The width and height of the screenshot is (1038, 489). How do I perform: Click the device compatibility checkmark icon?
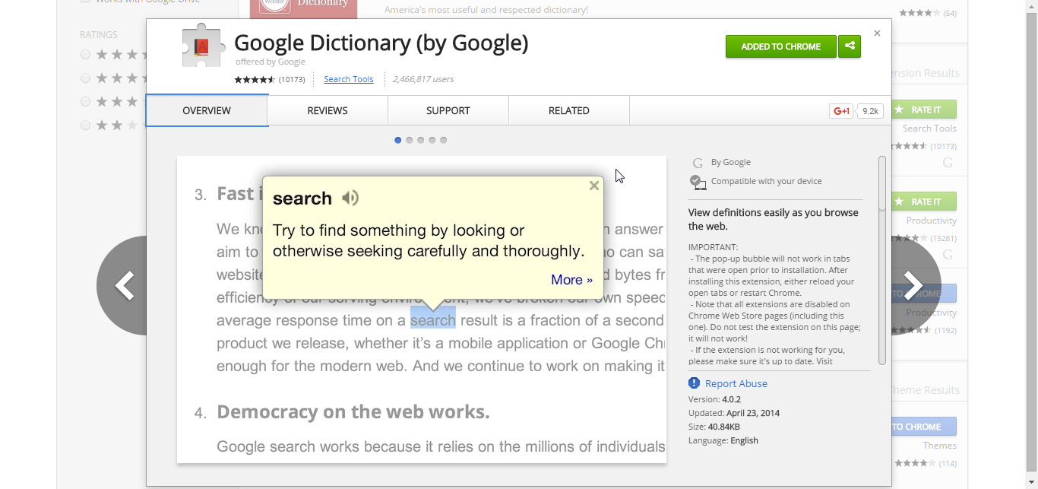pyautogui.click(x=698, y=182)
